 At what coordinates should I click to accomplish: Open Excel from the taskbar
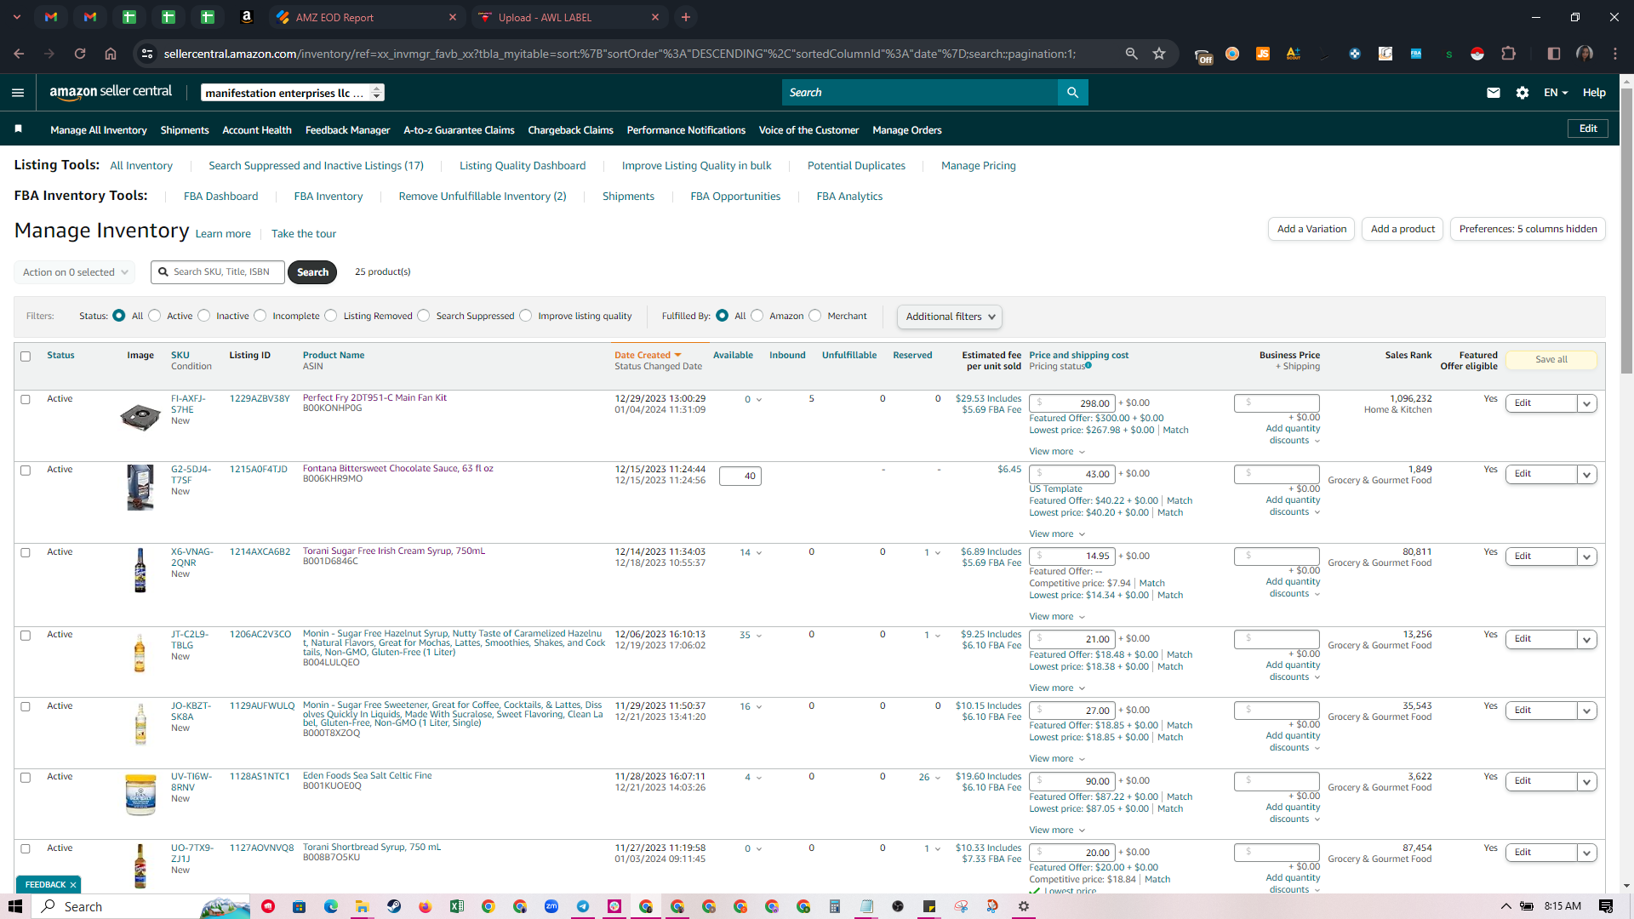click(x=457, y=906)
